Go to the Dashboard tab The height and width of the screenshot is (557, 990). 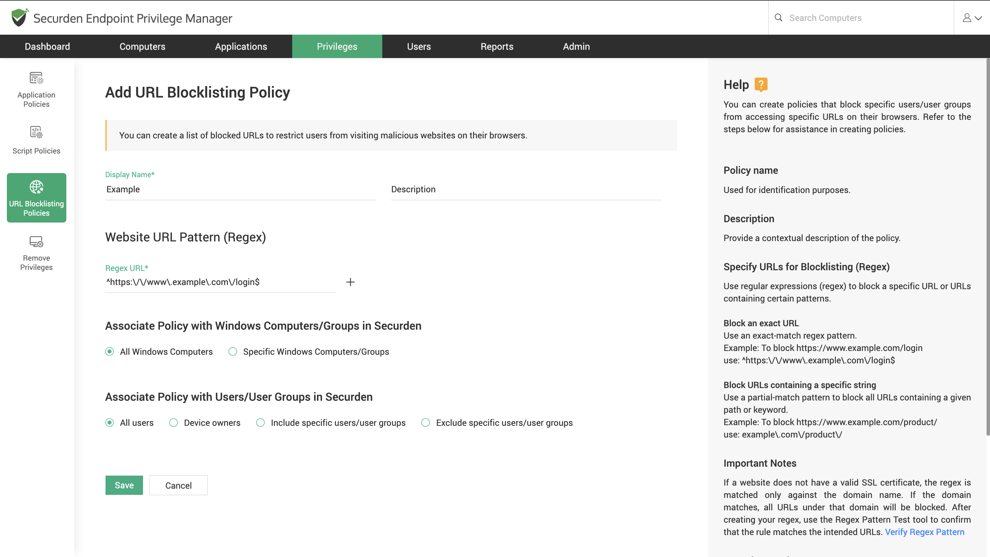pos(47,46)
